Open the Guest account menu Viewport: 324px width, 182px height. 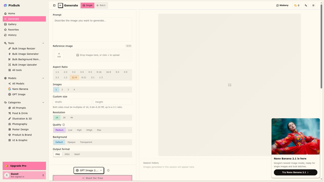point(24,175)
